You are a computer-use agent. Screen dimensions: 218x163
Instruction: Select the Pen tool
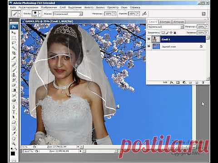point(14,107)
